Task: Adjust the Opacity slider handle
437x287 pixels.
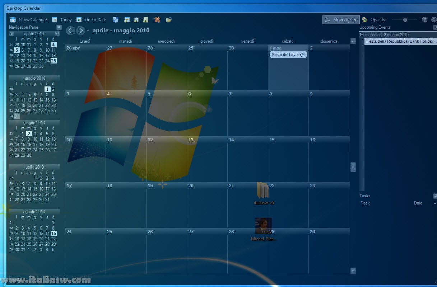Action: point(405,20)
